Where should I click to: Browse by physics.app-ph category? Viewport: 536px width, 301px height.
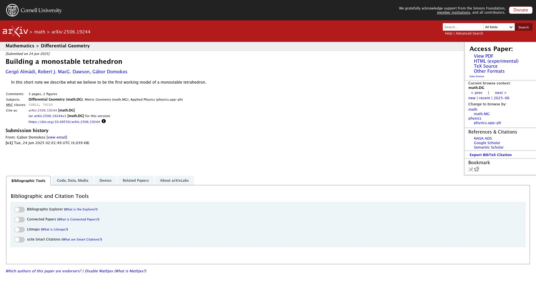487,123
